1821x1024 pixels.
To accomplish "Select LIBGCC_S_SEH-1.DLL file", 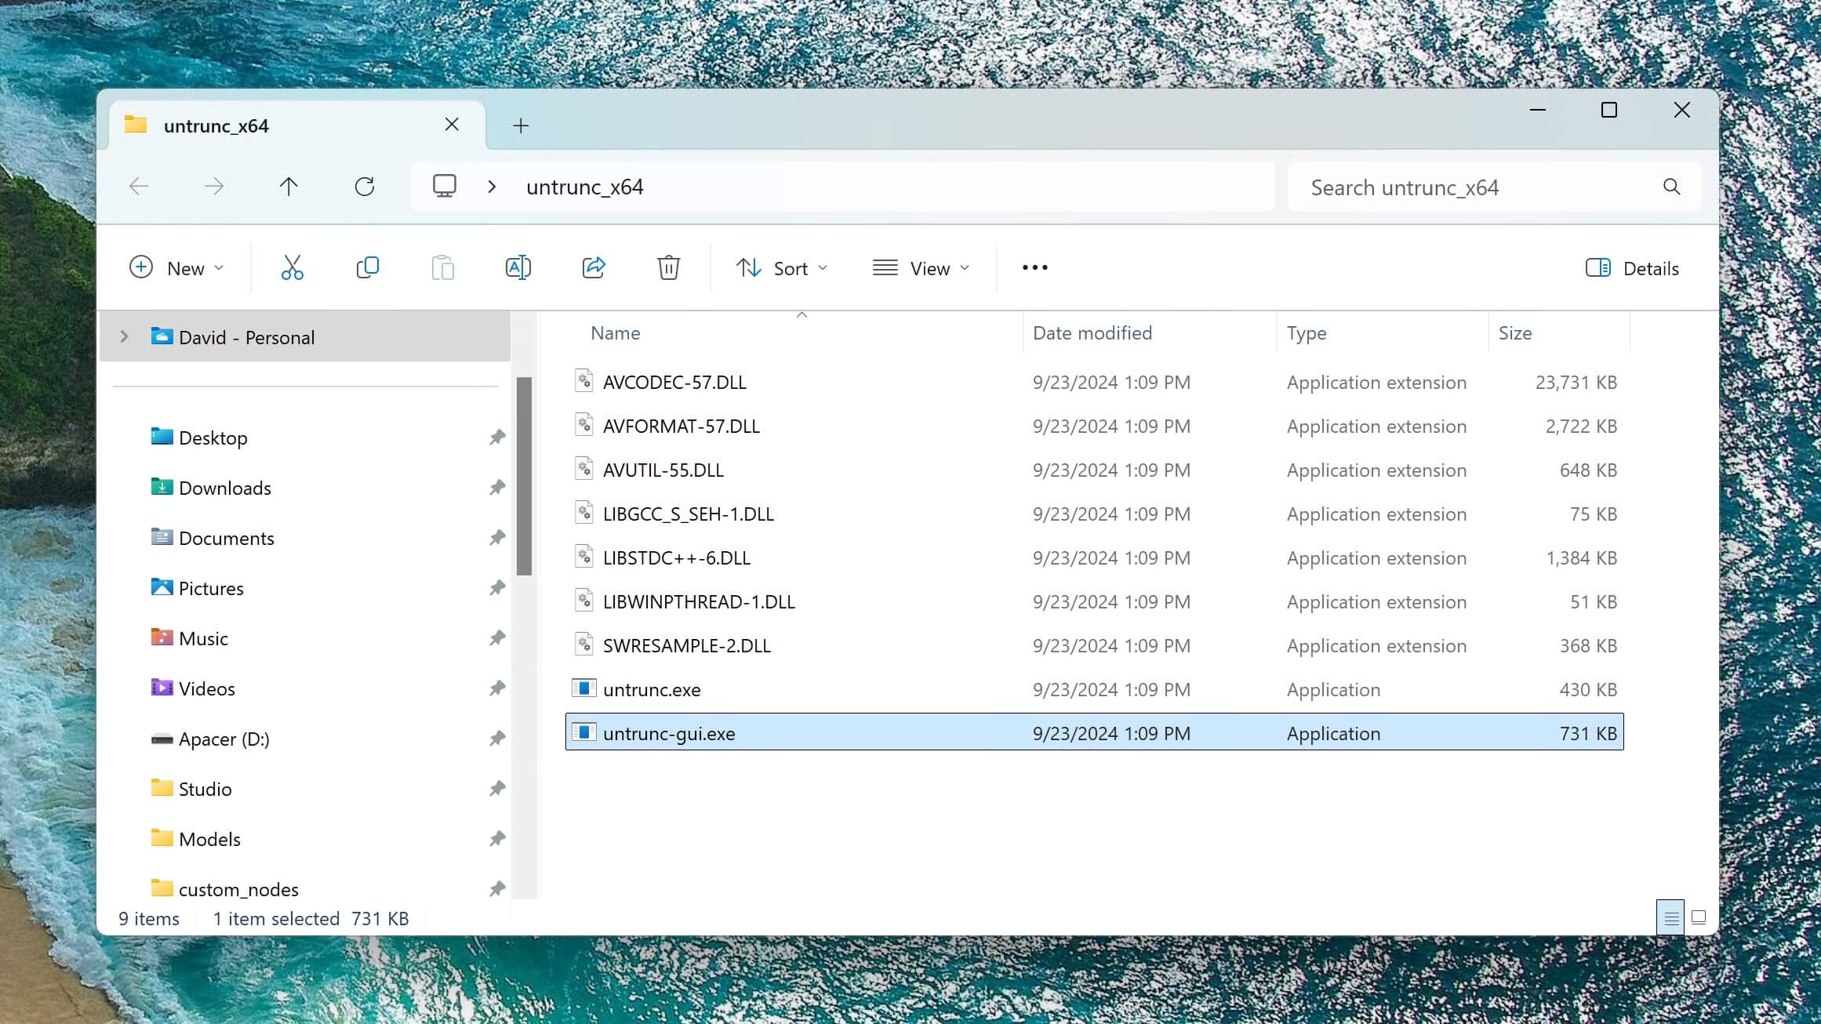I will (x=688, y=513).
